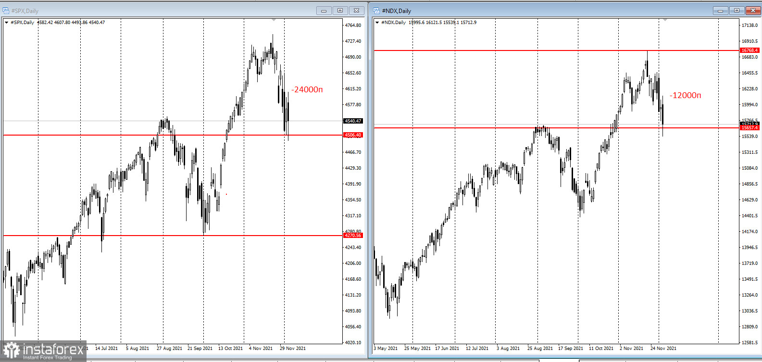Click the -12000п text label
Screen dimensions: 762x362
[685, 95]
